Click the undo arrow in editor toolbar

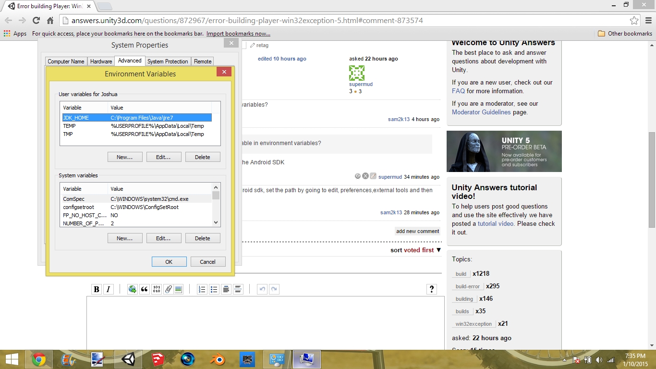(x=262, y=289)
